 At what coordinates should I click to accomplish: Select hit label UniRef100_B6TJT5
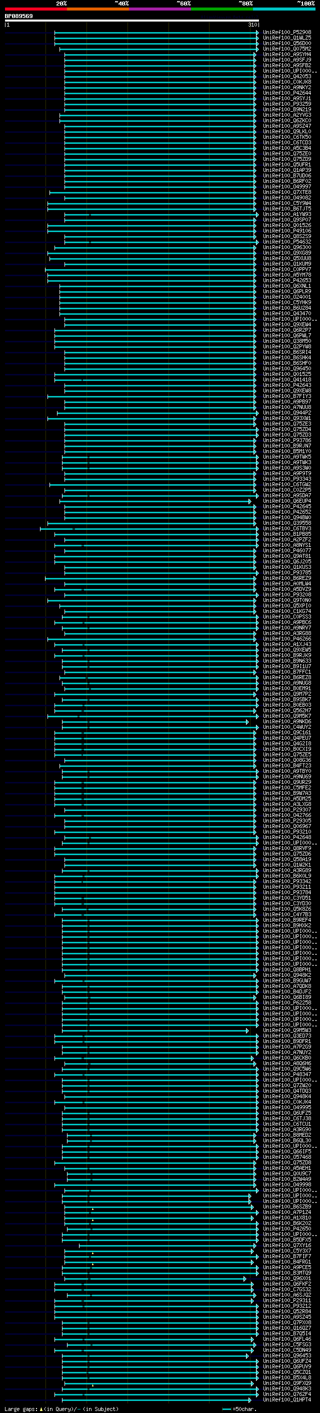pos(287,209)
